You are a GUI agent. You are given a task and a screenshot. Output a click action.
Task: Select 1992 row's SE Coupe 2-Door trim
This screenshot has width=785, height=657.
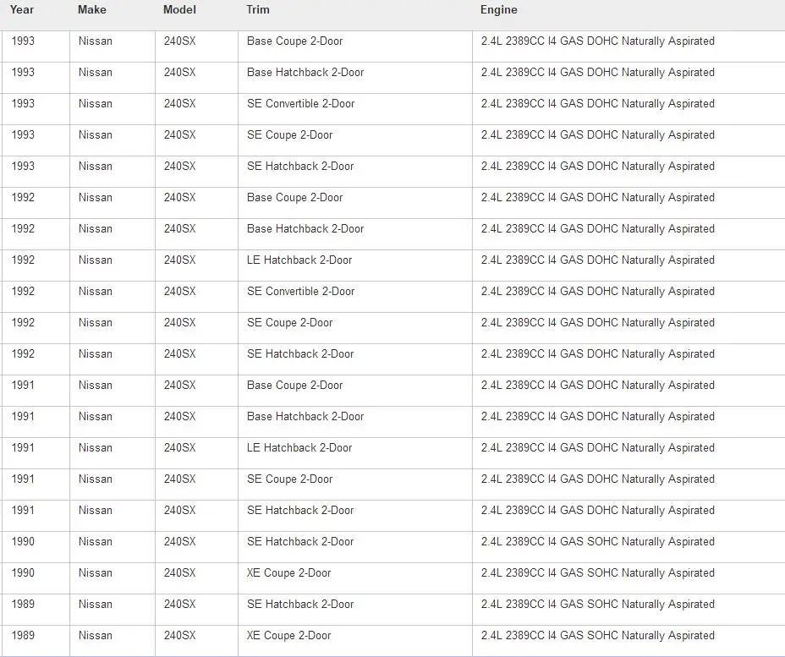(290, 323)
